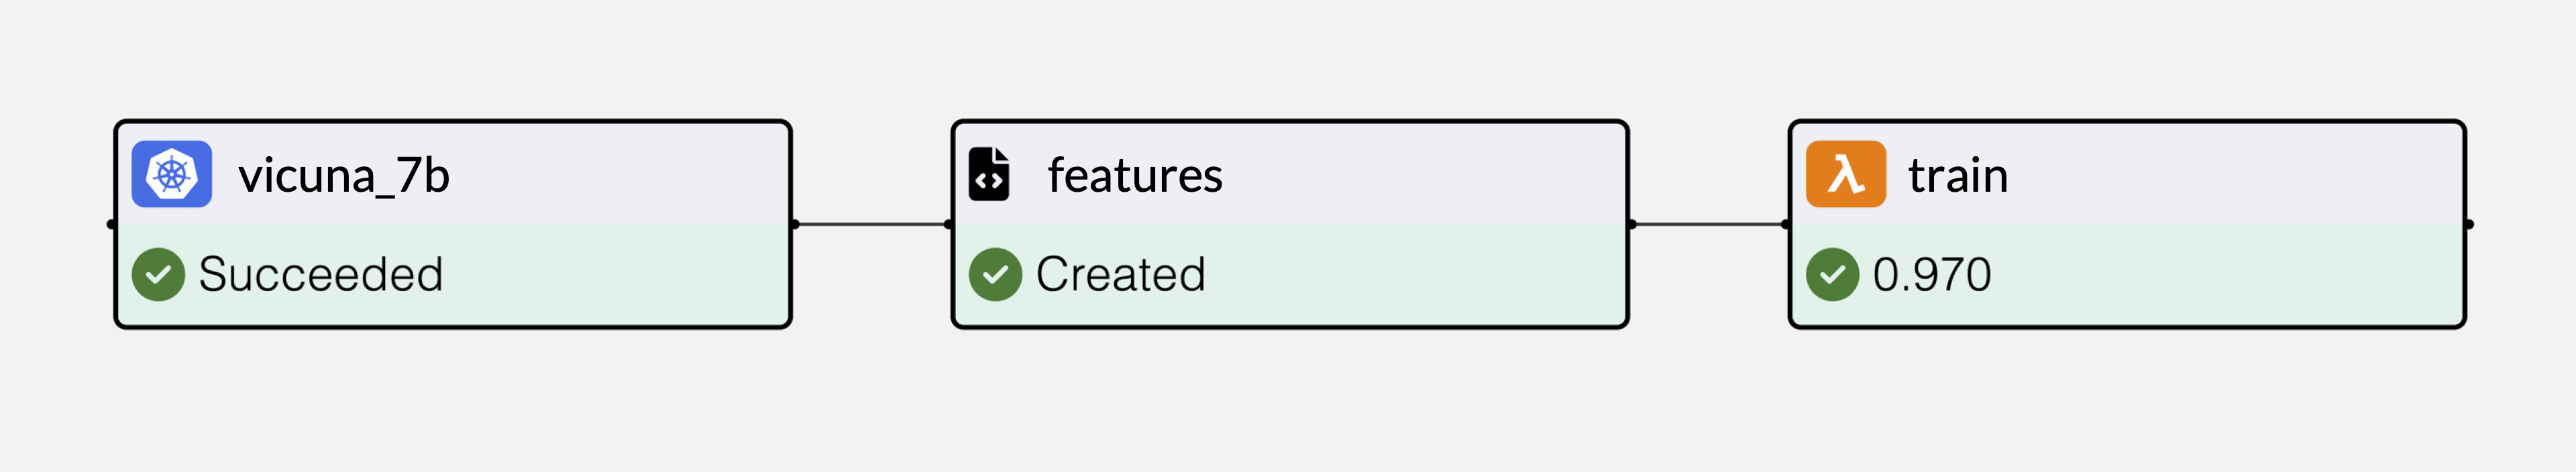Click the green checkmark beside 0.970
This screenshot has height=472, width=2576.
(x=1832, y=274)
